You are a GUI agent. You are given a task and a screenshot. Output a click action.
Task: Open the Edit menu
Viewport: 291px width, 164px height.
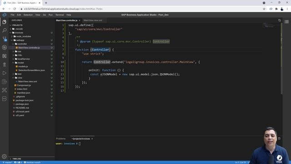pyautogui.click(x=19, y=15)
